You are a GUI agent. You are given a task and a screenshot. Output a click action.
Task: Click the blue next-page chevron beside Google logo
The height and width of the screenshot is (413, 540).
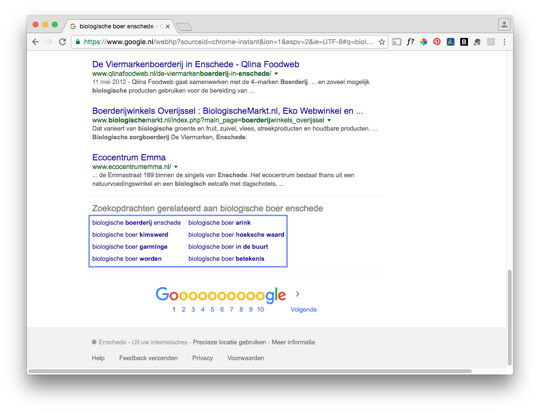click(x=297, y=294)
